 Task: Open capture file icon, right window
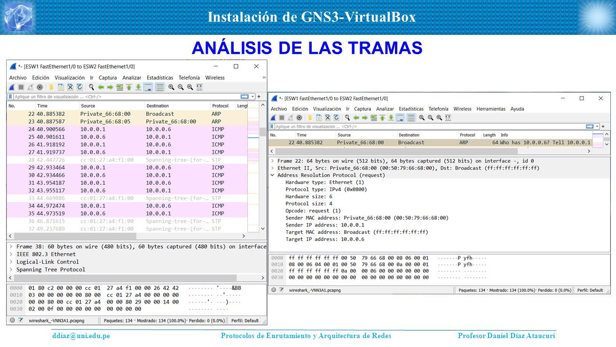310,118
